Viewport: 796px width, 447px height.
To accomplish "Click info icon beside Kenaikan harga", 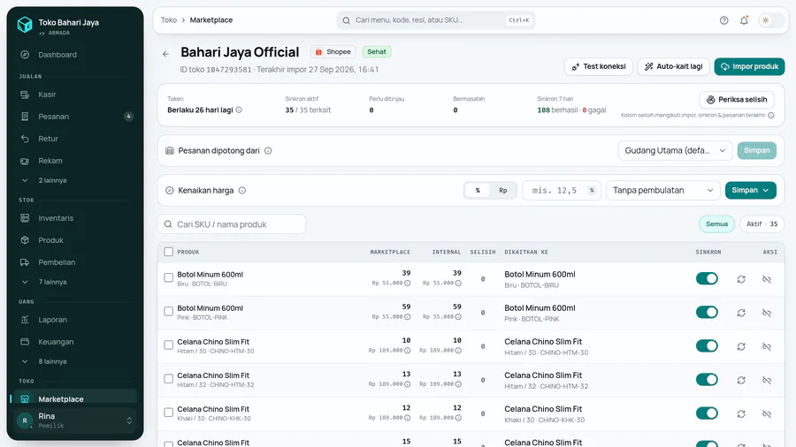I will (x=242, y=191).
